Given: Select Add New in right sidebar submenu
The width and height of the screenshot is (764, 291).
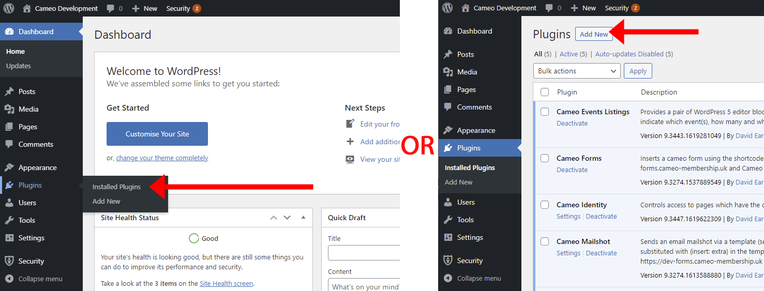Looking at the screenshot, I should click(x=459, y=182).
